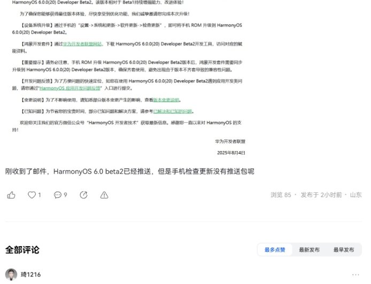Open the 版本变更说明 link
The height and width of the screenshot is (284, 371).
click(x=166, y=100)
